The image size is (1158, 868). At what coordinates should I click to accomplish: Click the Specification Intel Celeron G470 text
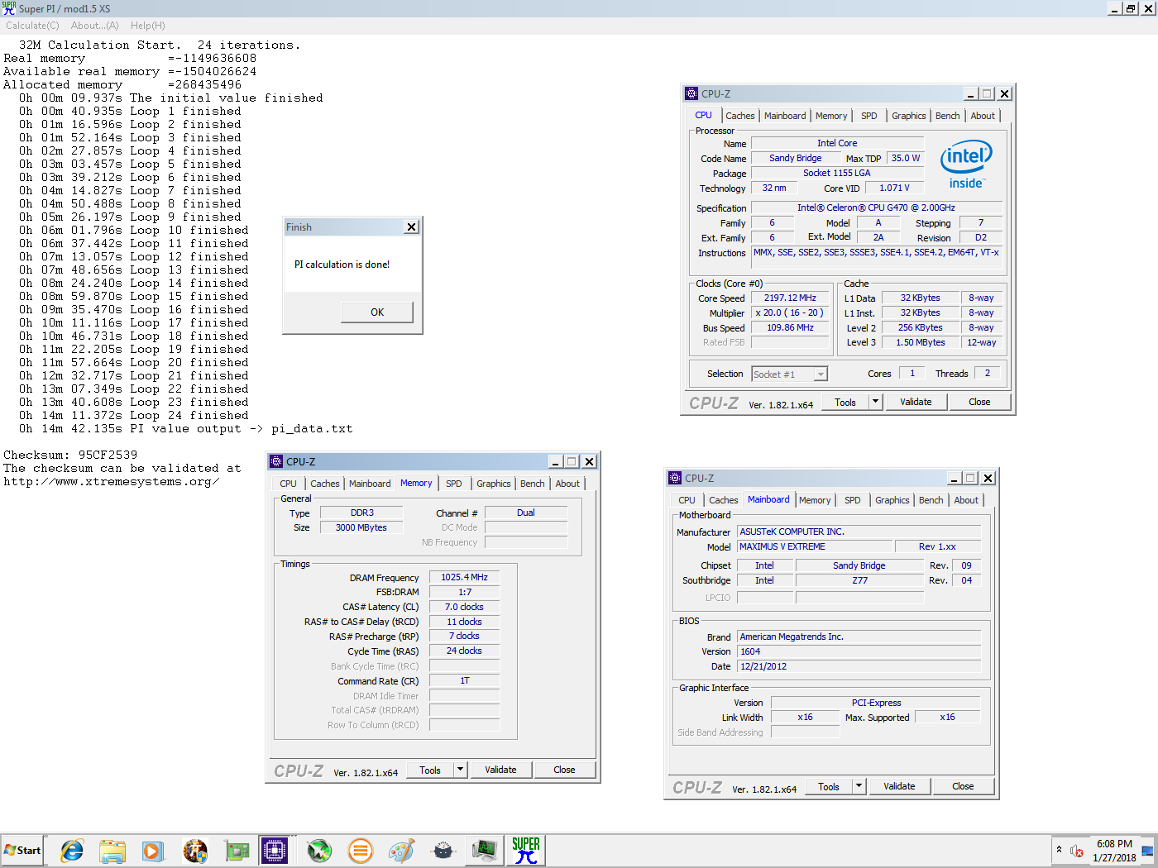coord(876,208)
